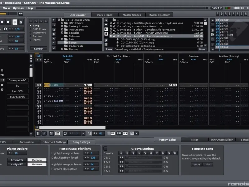Click the copy icon beside the instrument list
The height and width of the screenshot is (187, 249).
(213, 35)
